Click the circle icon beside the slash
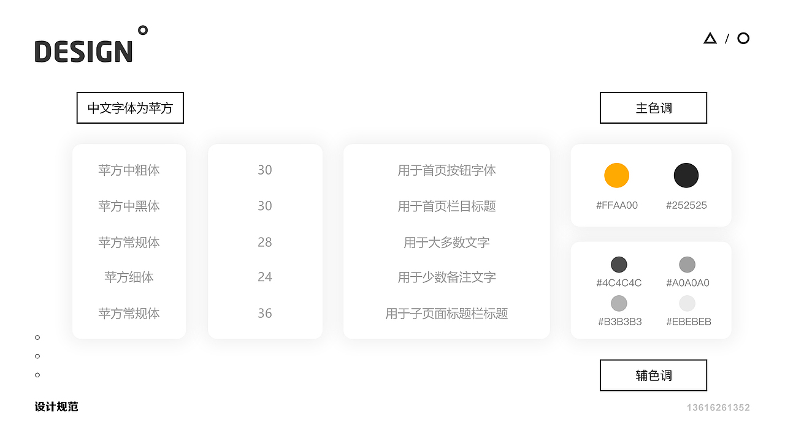Viewport: 785px width, 441px height. pyautogui.click(x=743, y=39)
